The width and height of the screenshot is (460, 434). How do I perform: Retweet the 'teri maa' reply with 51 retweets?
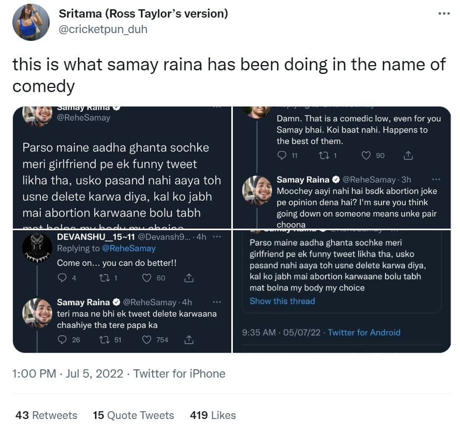[x=104, y=340]
